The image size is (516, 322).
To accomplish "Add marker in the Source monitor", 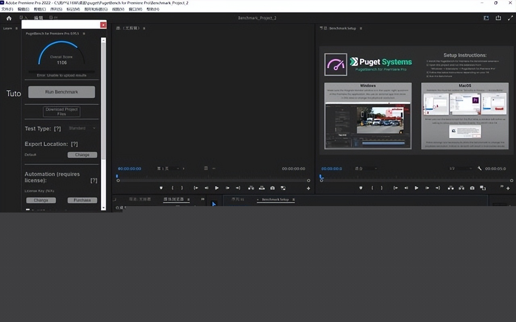I will pyautogui.click(x=161, y=188).
